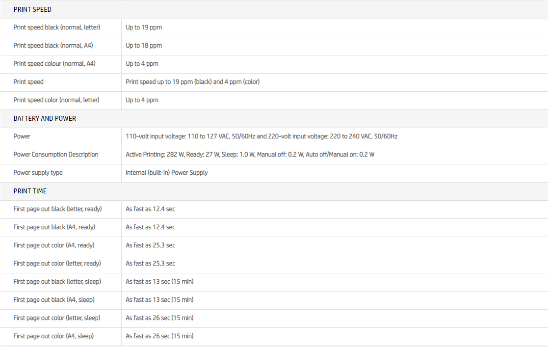Select "First page out black (letter, ready)" label
Image resolution: width=548 pixels, height=347 pixels.
(x=57, y=209)
